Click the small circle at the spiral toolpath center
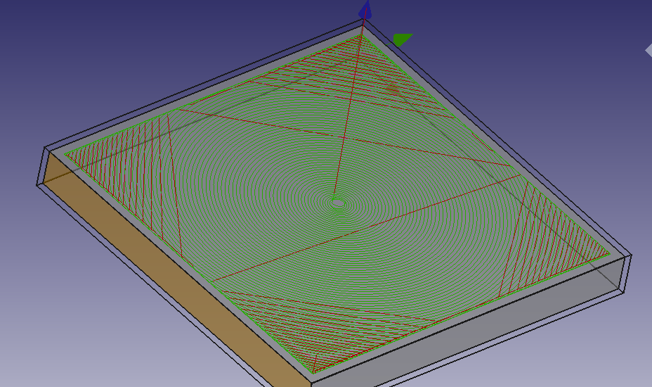Screen dimensions: 652x387 (x=338, y=203)
